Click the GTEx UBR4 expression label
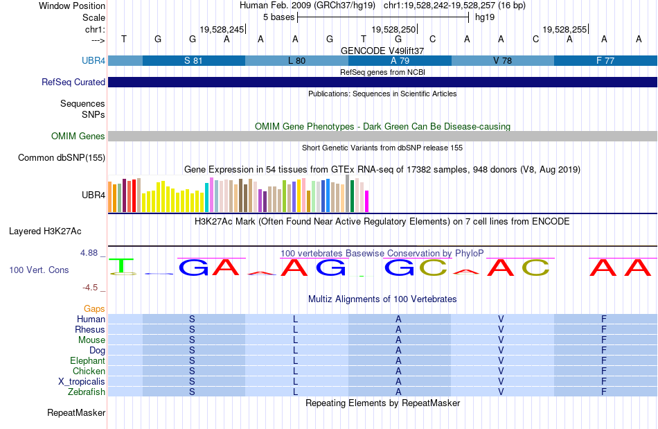The width and height of the screenshot is (658, 429). 94,195
